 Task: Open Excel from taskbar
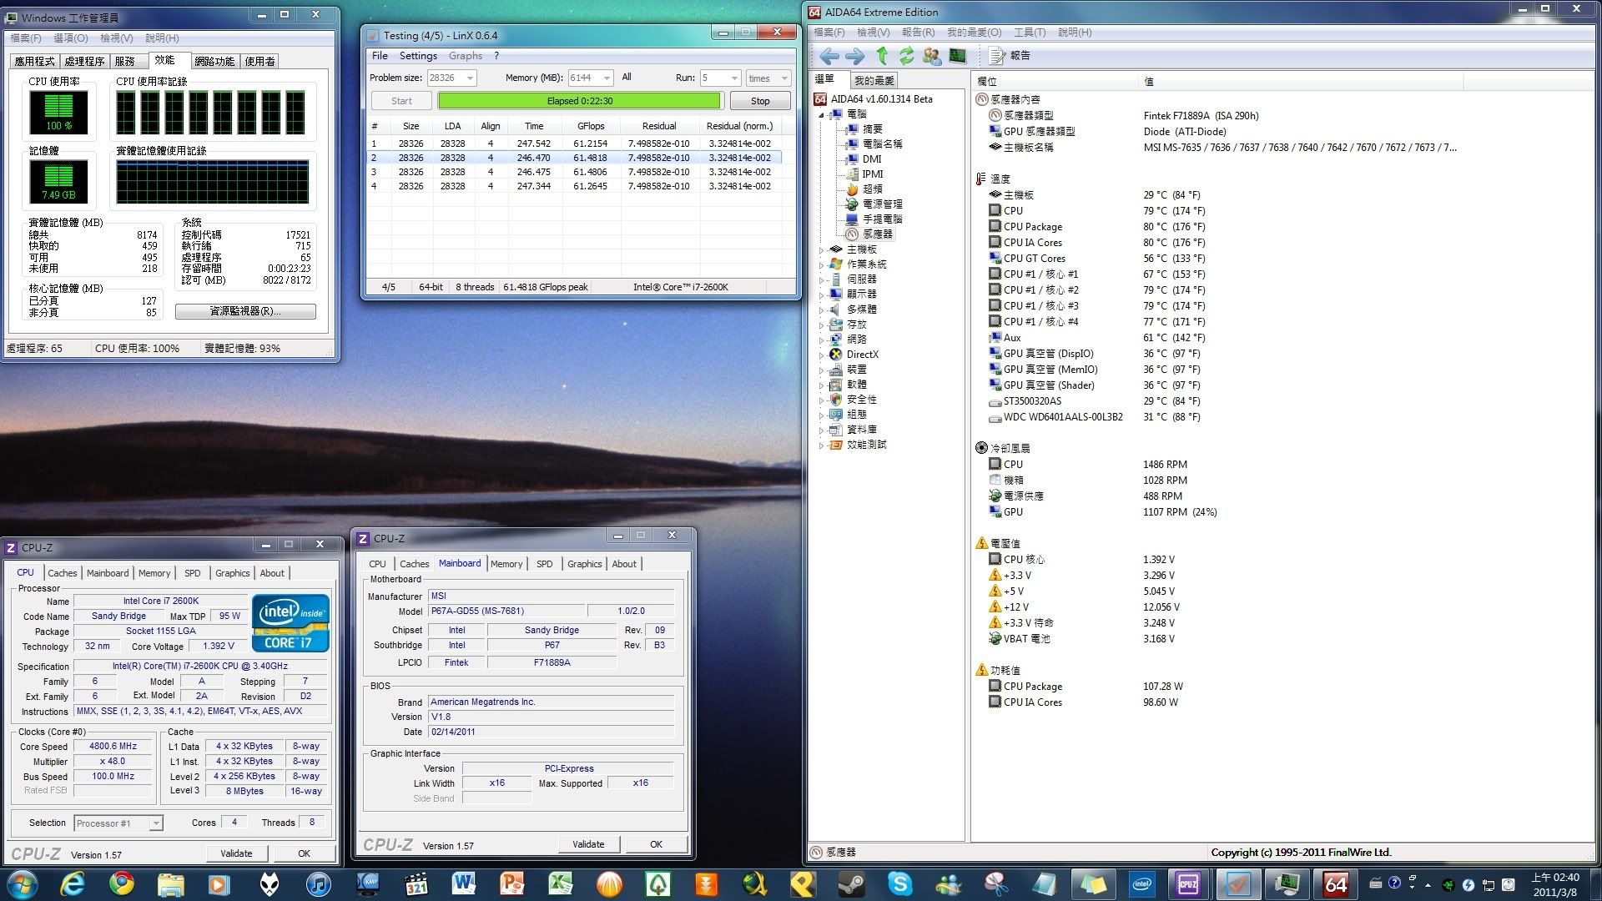pyautogui.click(x=560, y=884)
